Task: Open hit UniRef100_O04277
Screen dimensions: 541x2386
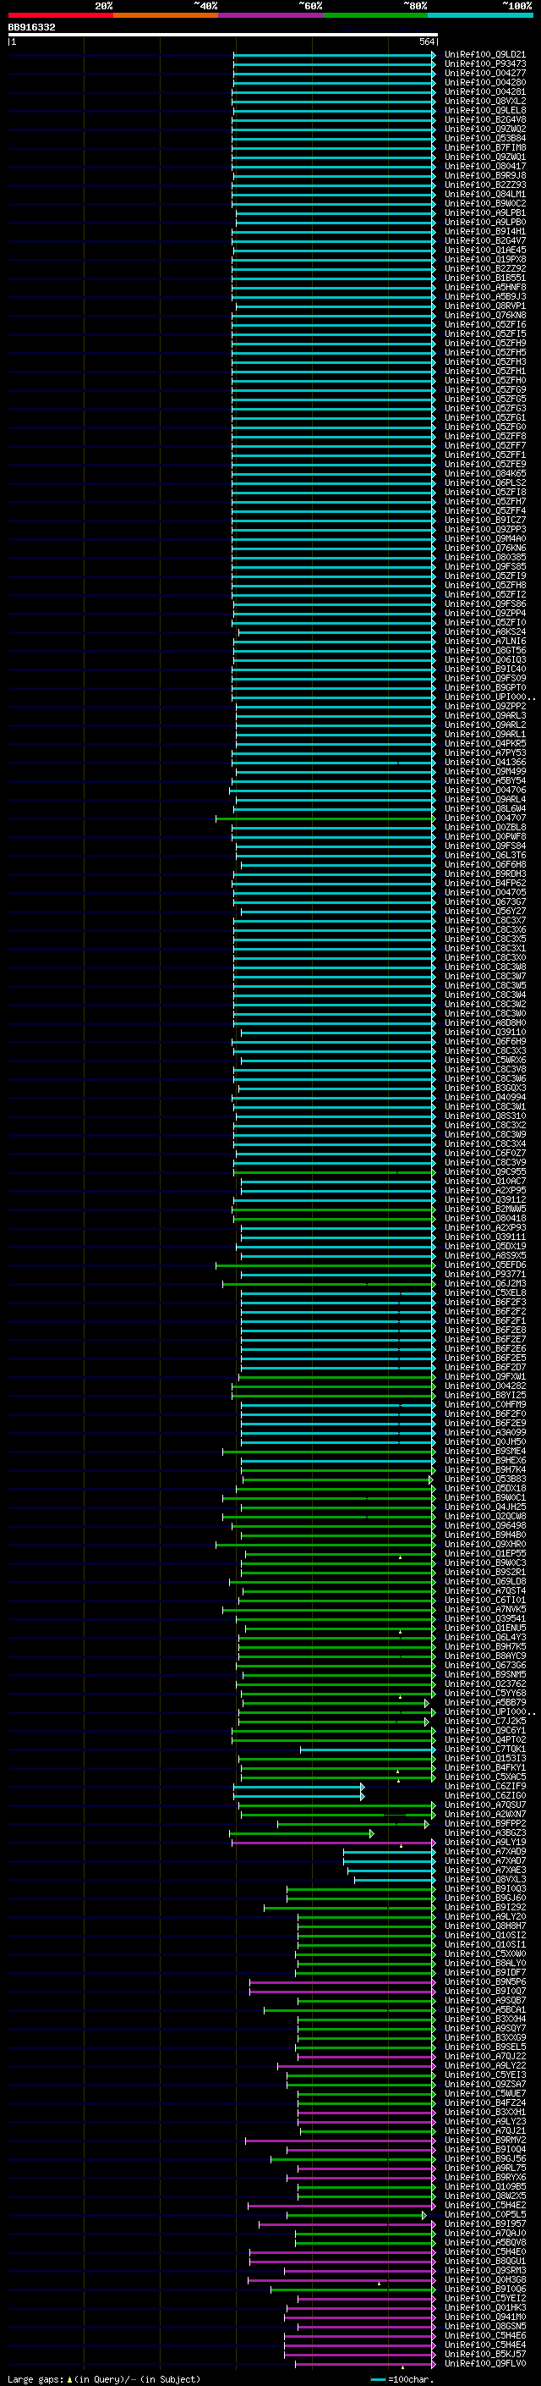Action: (484, 73)
